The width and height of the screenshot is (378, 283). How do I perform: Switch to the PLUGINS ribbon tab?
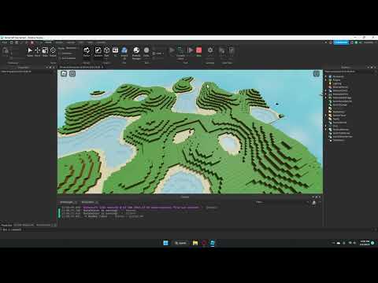(102, 42)
